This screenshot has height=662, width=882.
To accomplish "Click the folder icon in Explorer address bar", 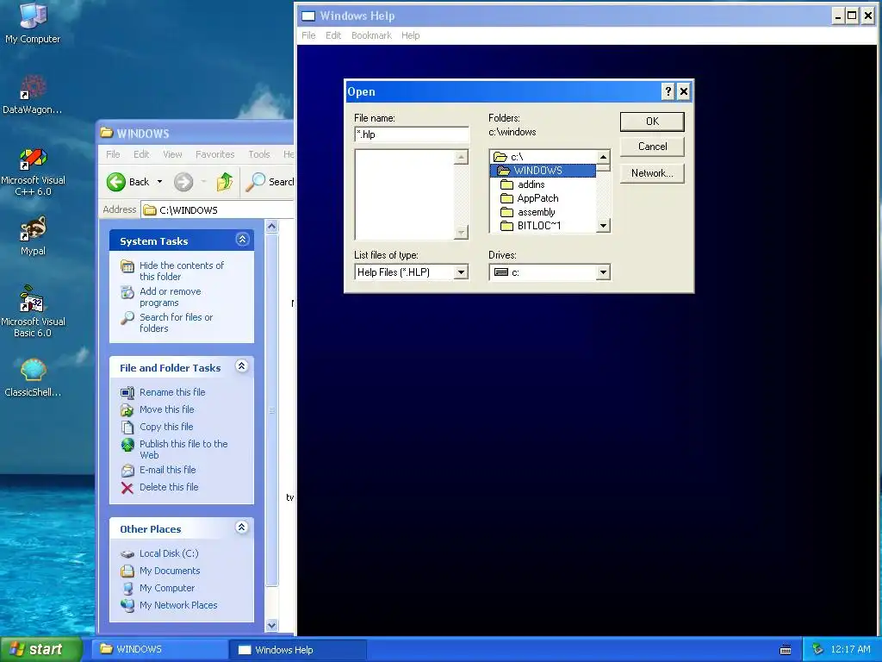I will click(x=150, y=210).
